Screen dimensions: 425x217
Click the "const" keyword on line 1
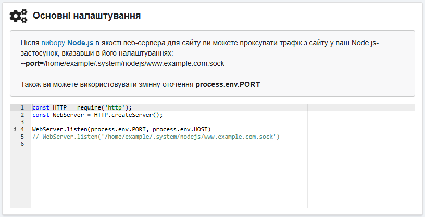tap(41, 107)
